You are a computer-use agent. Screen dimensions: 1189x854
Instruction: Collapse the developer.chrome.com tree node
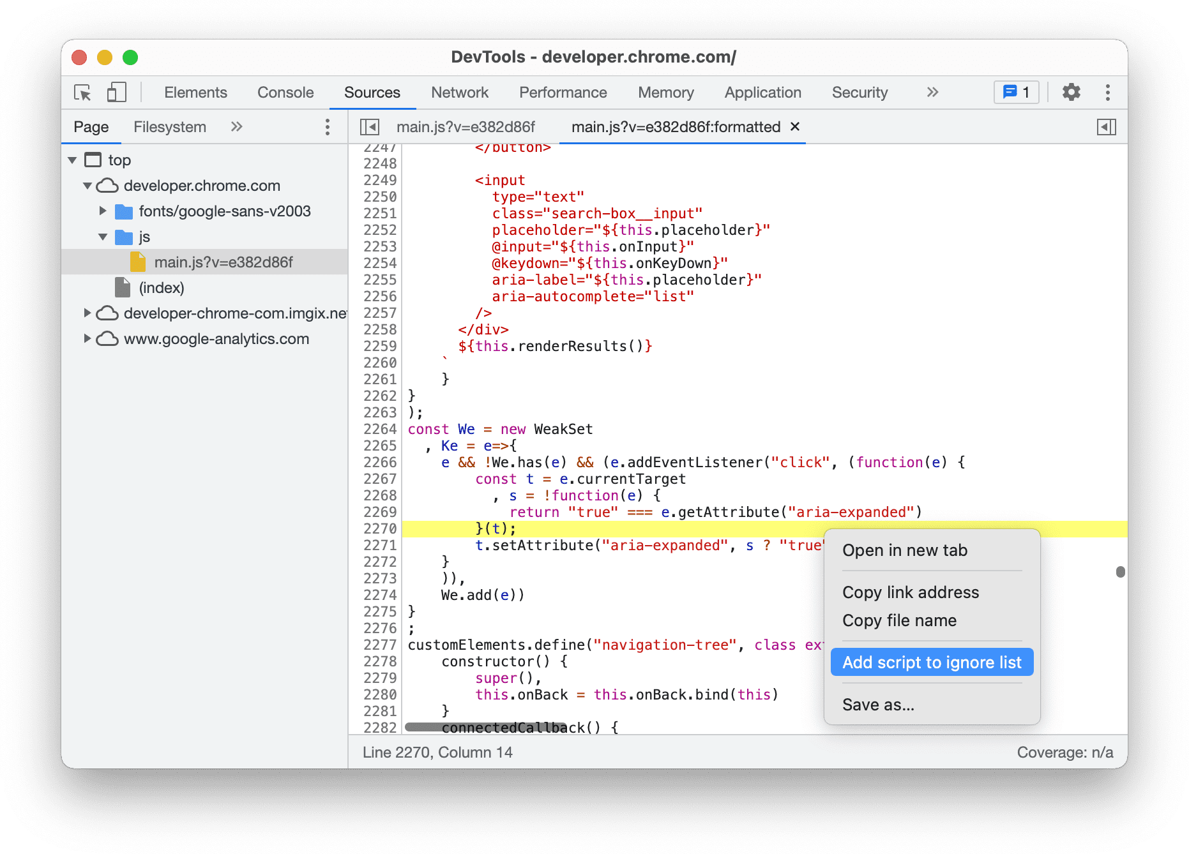click(87, 186)
